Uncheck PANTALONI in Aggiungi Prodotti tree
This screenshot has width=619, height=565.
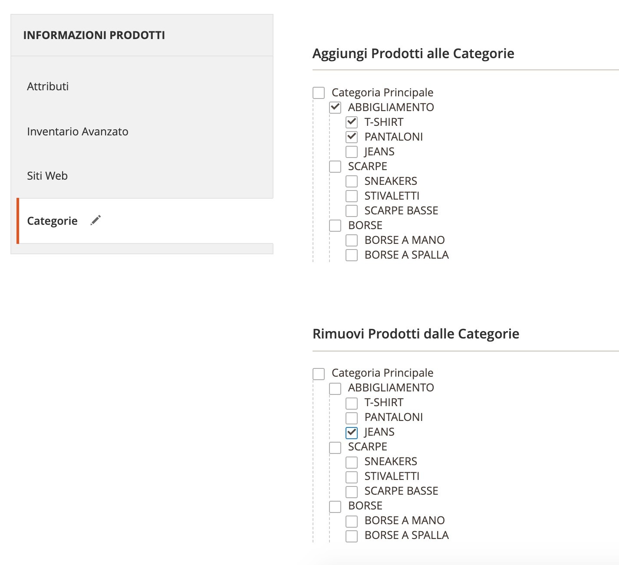tap(352, 137)
